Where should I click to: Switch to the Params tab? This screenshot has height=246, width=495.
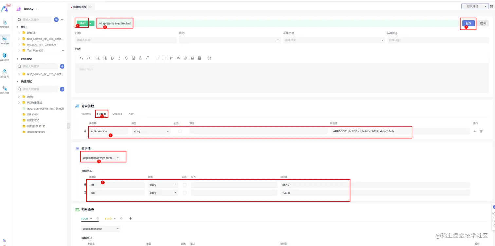tap(86, 114)
